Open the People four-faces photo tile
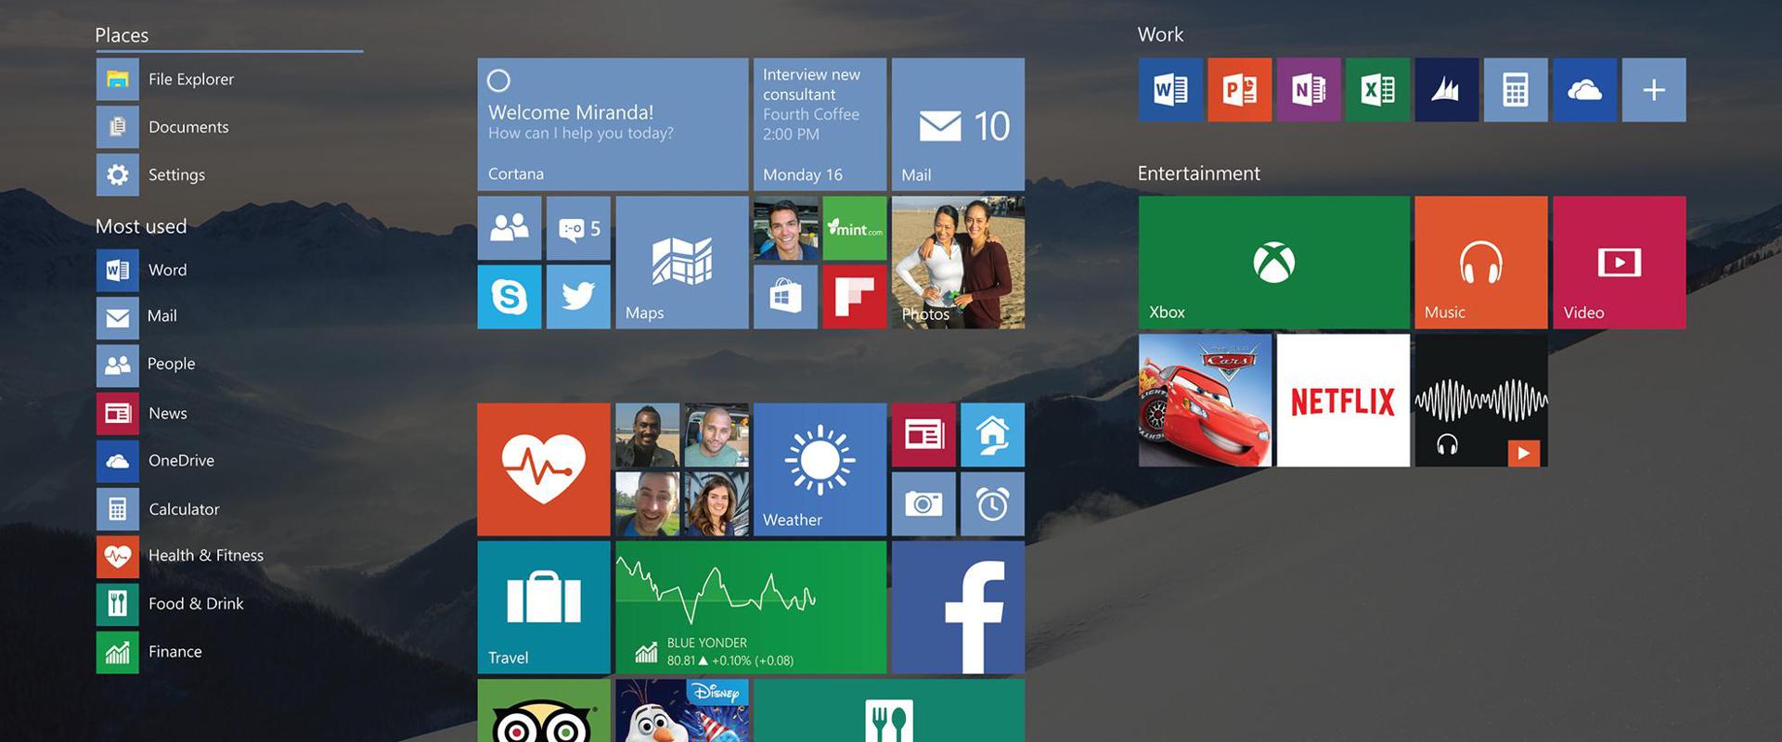1782x742 pixels. pyautogui.click(x=681, y=469)
